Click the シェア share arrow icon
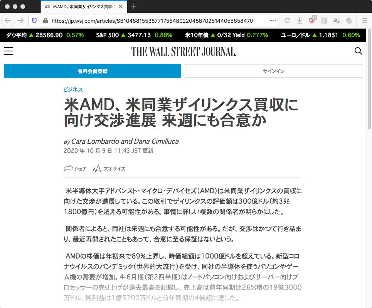The image size is (372, 308). [x=68, y=168]
